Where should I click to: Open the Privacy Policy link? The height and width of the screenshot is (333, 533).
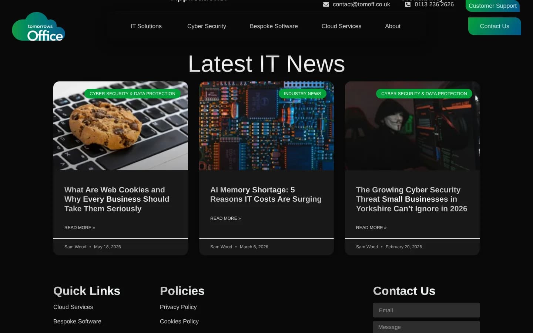178,307
